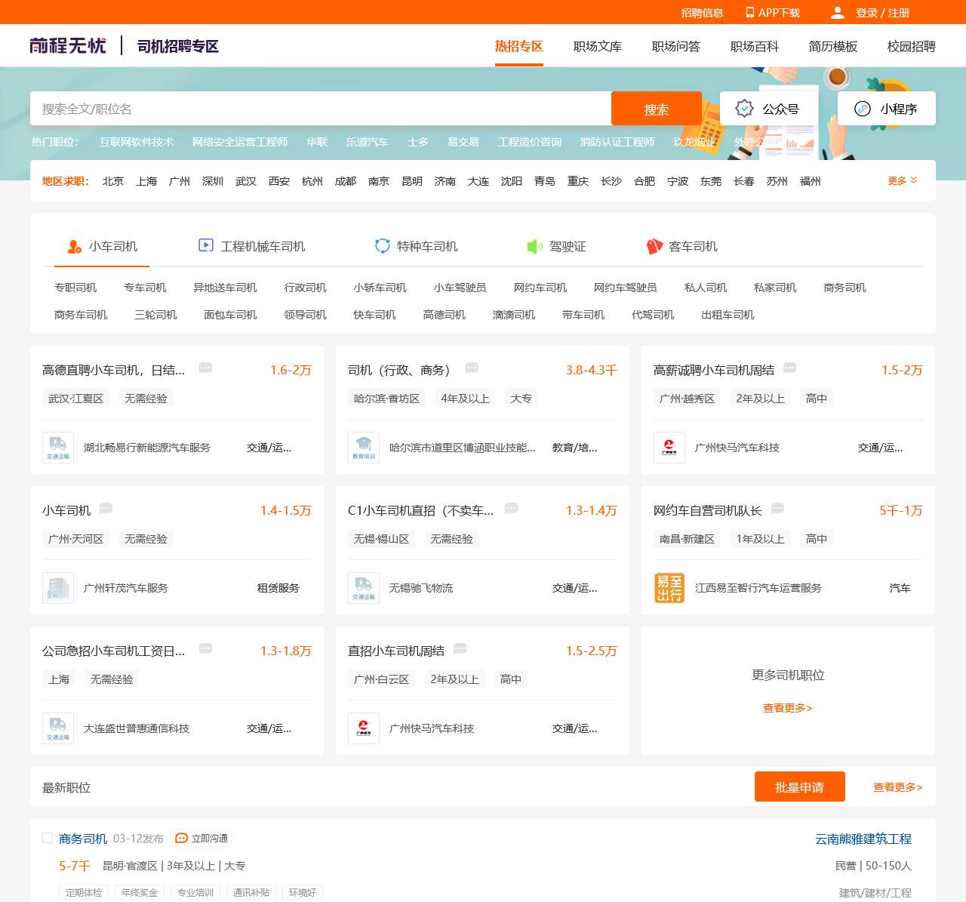The height and width of the screenshot is (902, 966).
Task: Open 招聘信息 top bar link
Action: coord(702,13)
